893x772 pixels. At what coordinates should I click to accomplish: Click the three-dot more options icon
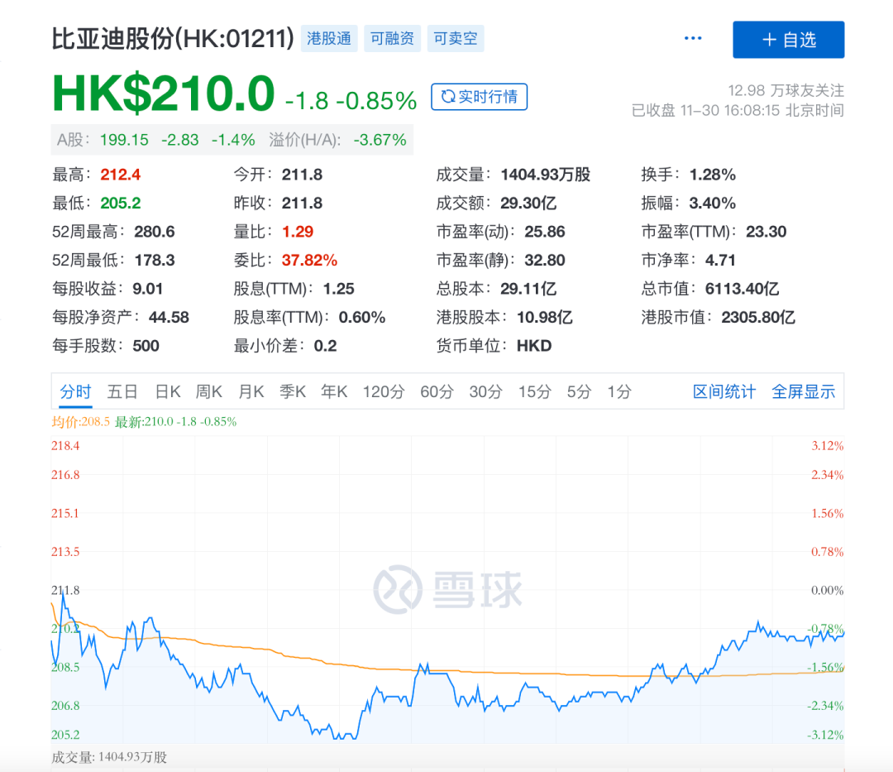pos(692,39)
